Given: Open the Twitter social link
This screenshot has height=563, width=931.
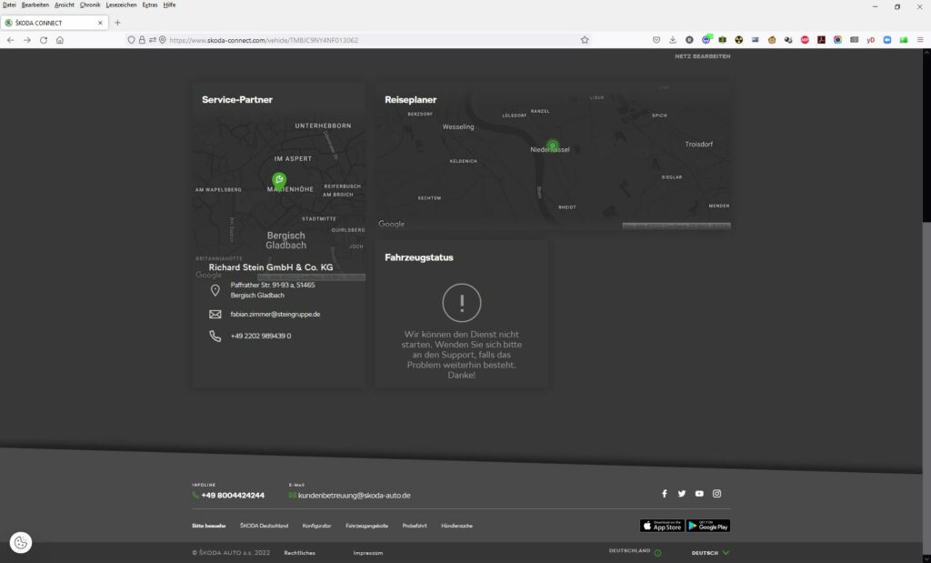Looking at the screenshot, I should 682,494.
